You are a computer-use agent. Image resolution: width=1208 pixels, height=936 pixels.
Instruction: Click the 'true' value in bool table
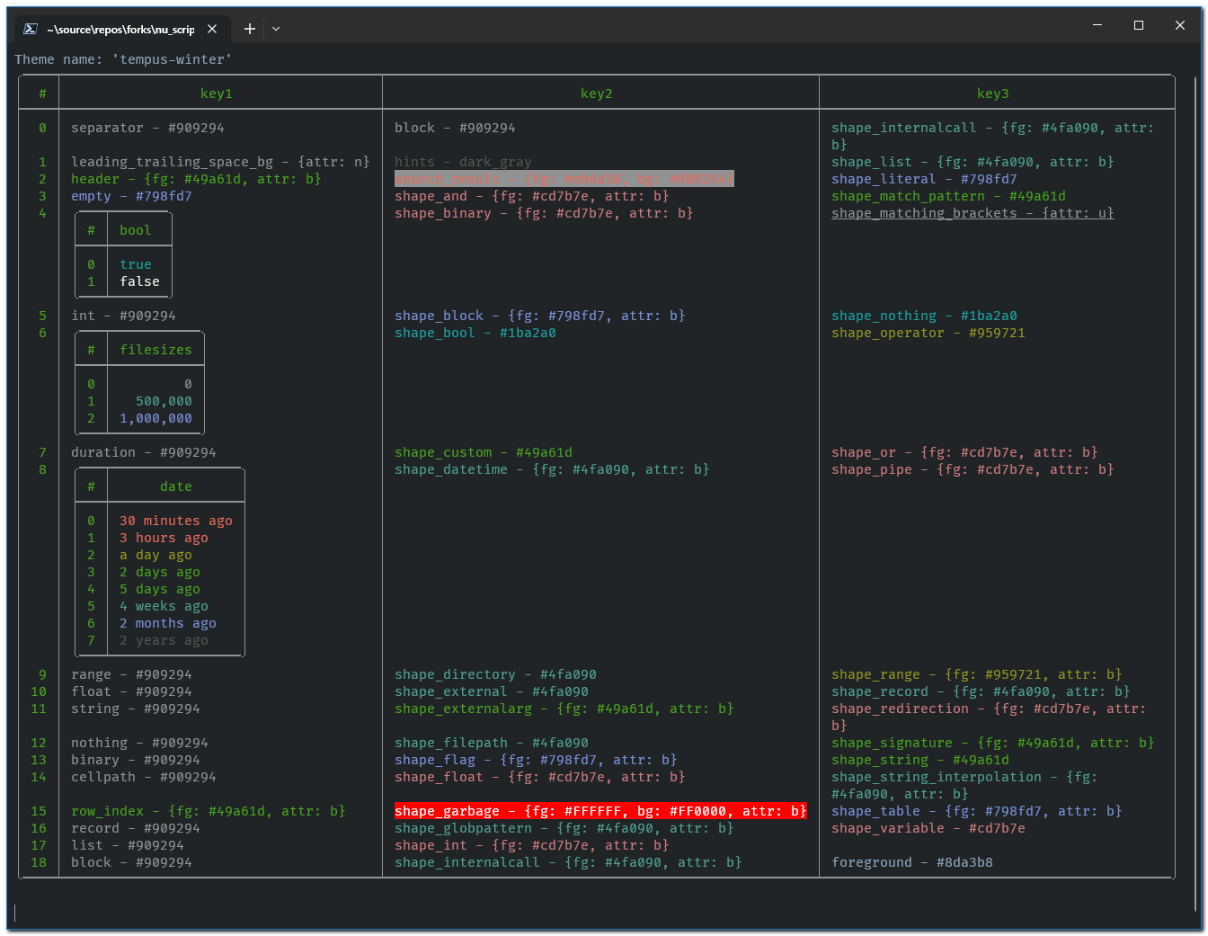point(136,264)
